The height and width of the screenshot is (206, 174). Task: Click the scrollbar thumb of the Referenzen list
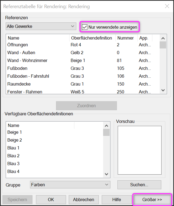pyautogui.click(x=163, y=45)
